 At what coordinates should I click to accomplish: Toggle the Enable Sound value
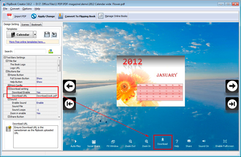click(40, 102)
